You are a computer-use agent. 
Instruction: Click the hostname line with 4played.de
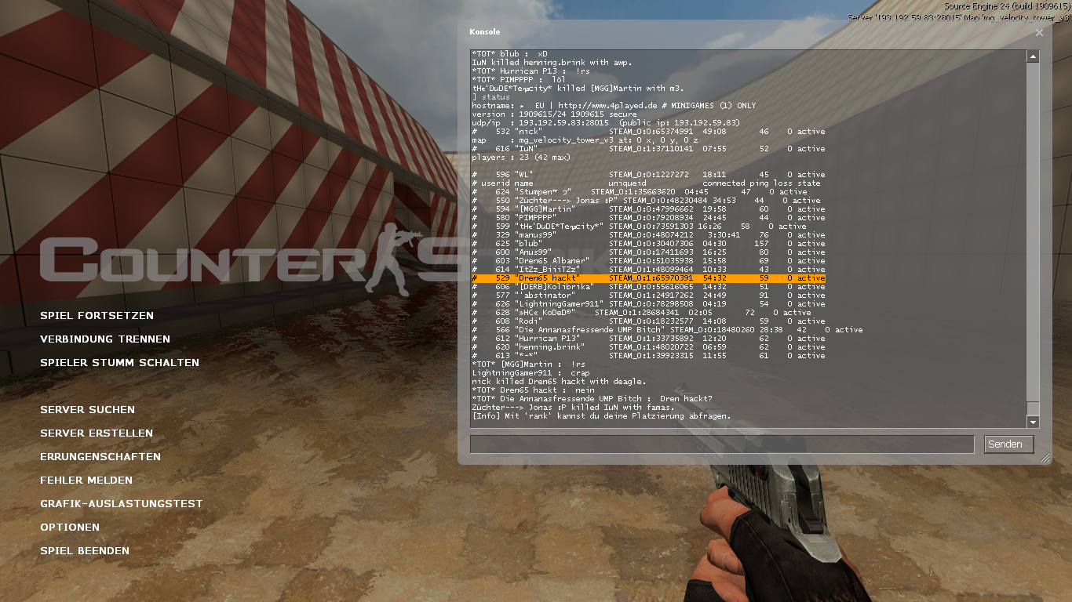click(x=614, y=106)
